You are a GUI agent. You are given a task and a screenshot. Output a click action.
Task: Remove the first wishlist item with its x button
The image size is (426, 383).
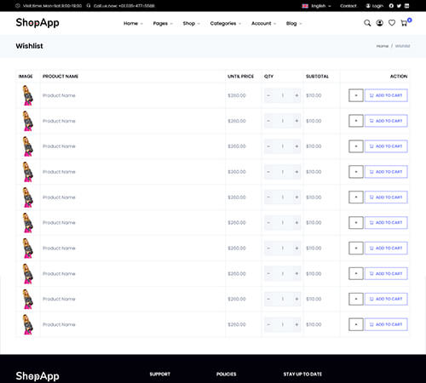(356, 95)
